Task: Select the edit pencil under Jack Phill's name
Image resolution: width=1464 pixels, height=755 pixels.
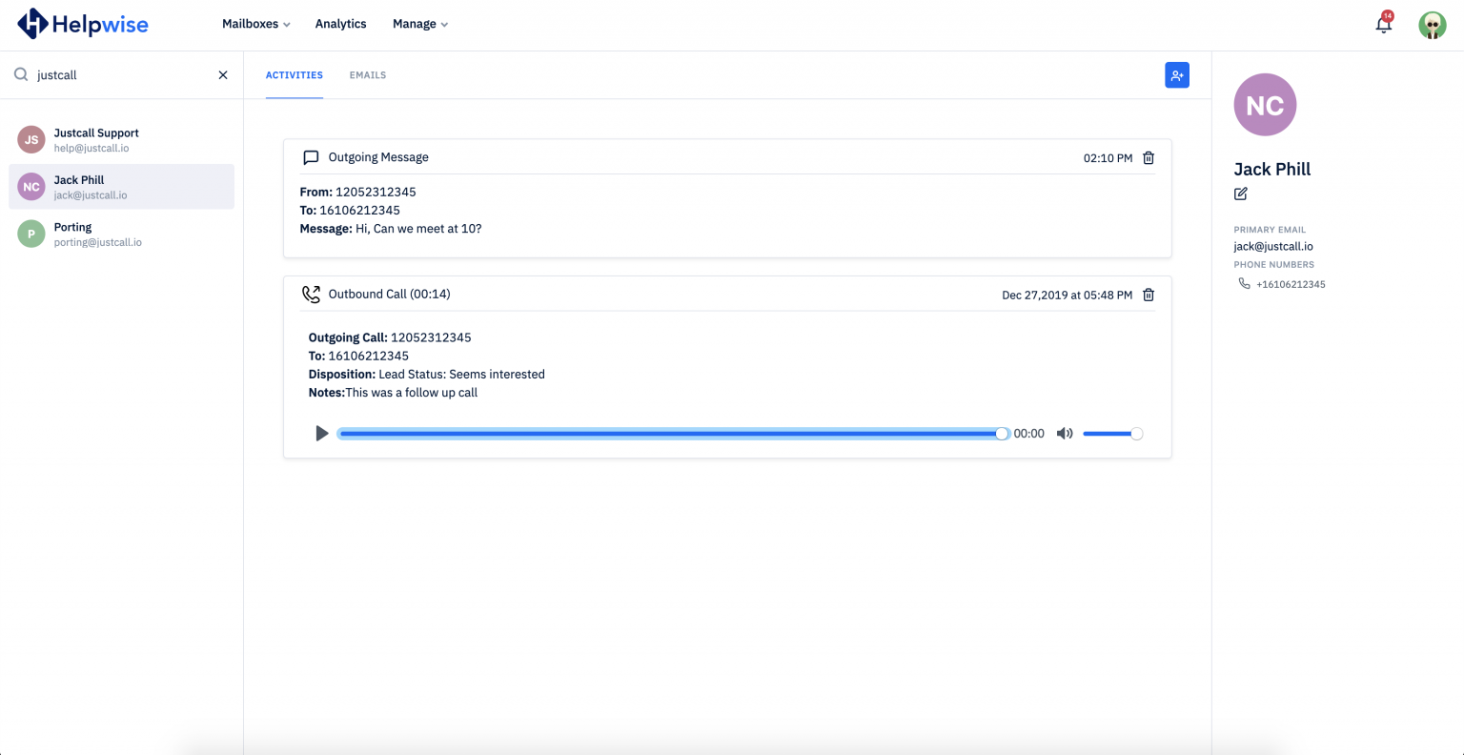Action: click(1240, 194)
